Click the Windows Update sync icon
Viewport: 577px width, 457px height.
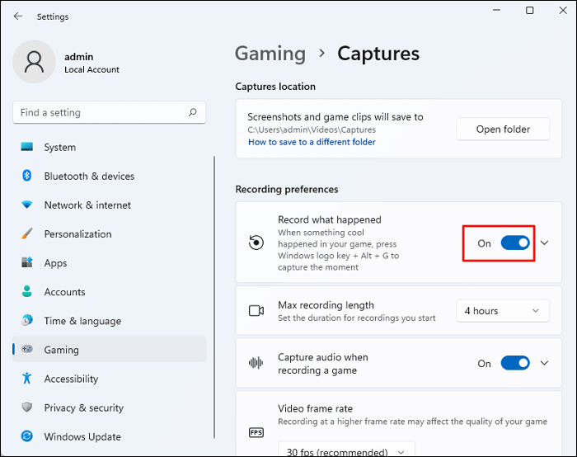point(27,436)
